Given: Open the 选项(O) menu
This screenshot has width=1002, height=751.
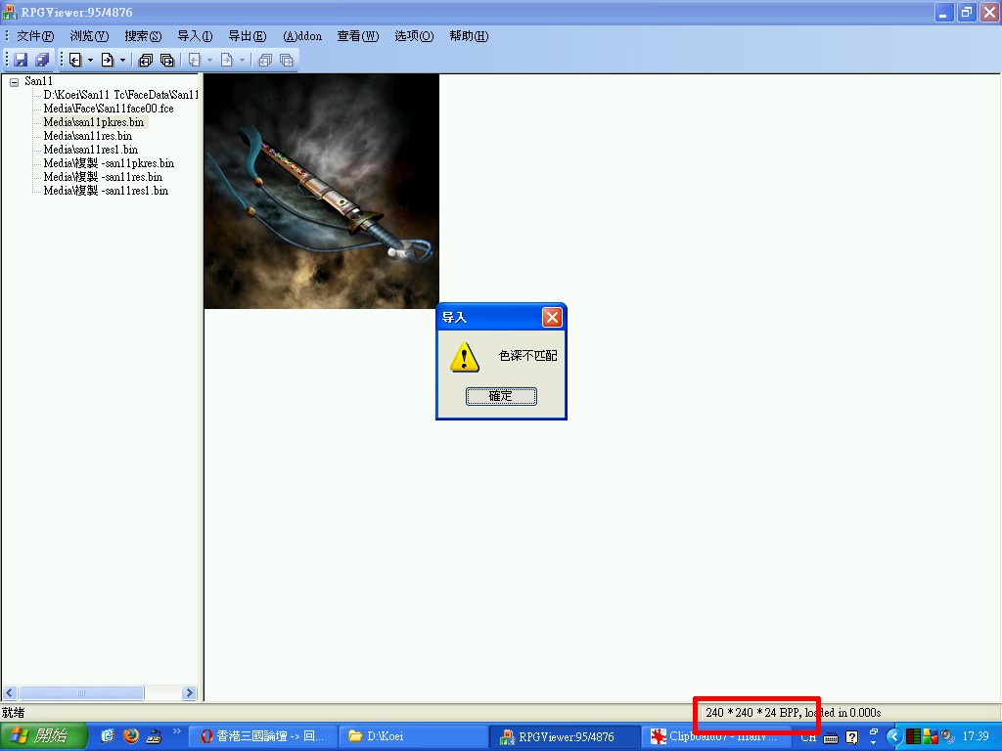Looking at the screenshot, I should pos(414,36).
